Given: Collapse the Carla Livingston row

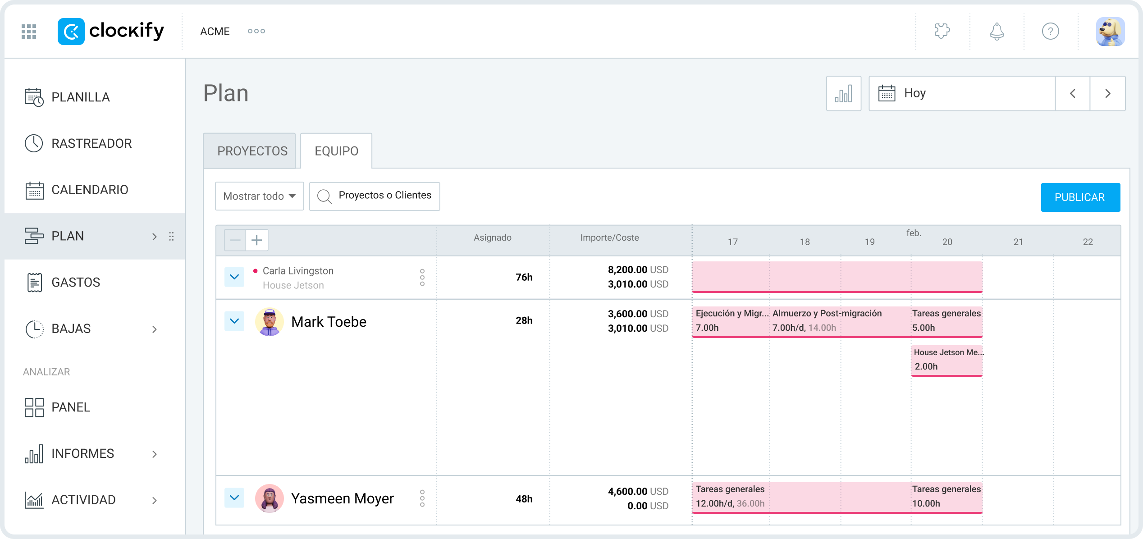Looking at the screenshot, I should 234,277.
